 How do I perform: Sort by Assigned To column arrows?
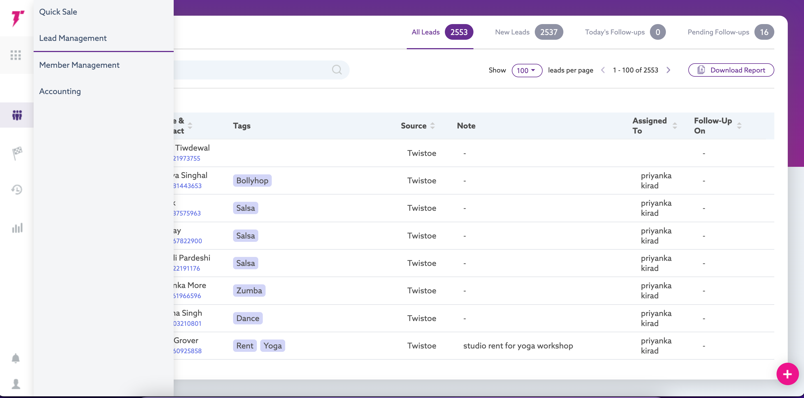[x=675, y=126]
